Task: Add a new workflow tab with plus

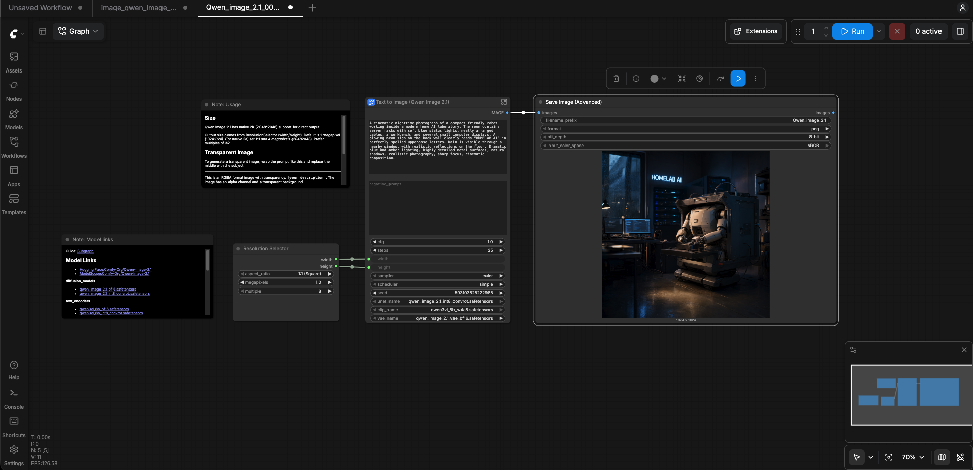Action: coord(312,8)
